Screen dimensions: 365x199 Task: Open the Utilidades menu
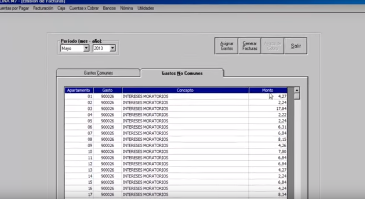coord(145,8)
